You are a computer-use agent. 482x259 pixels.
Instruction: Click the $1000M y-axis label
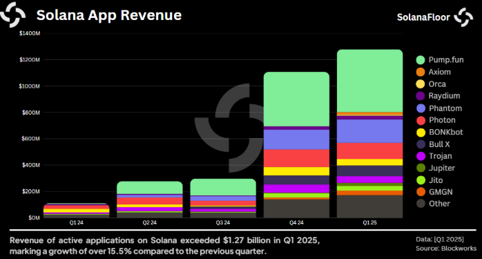[30, 86]
